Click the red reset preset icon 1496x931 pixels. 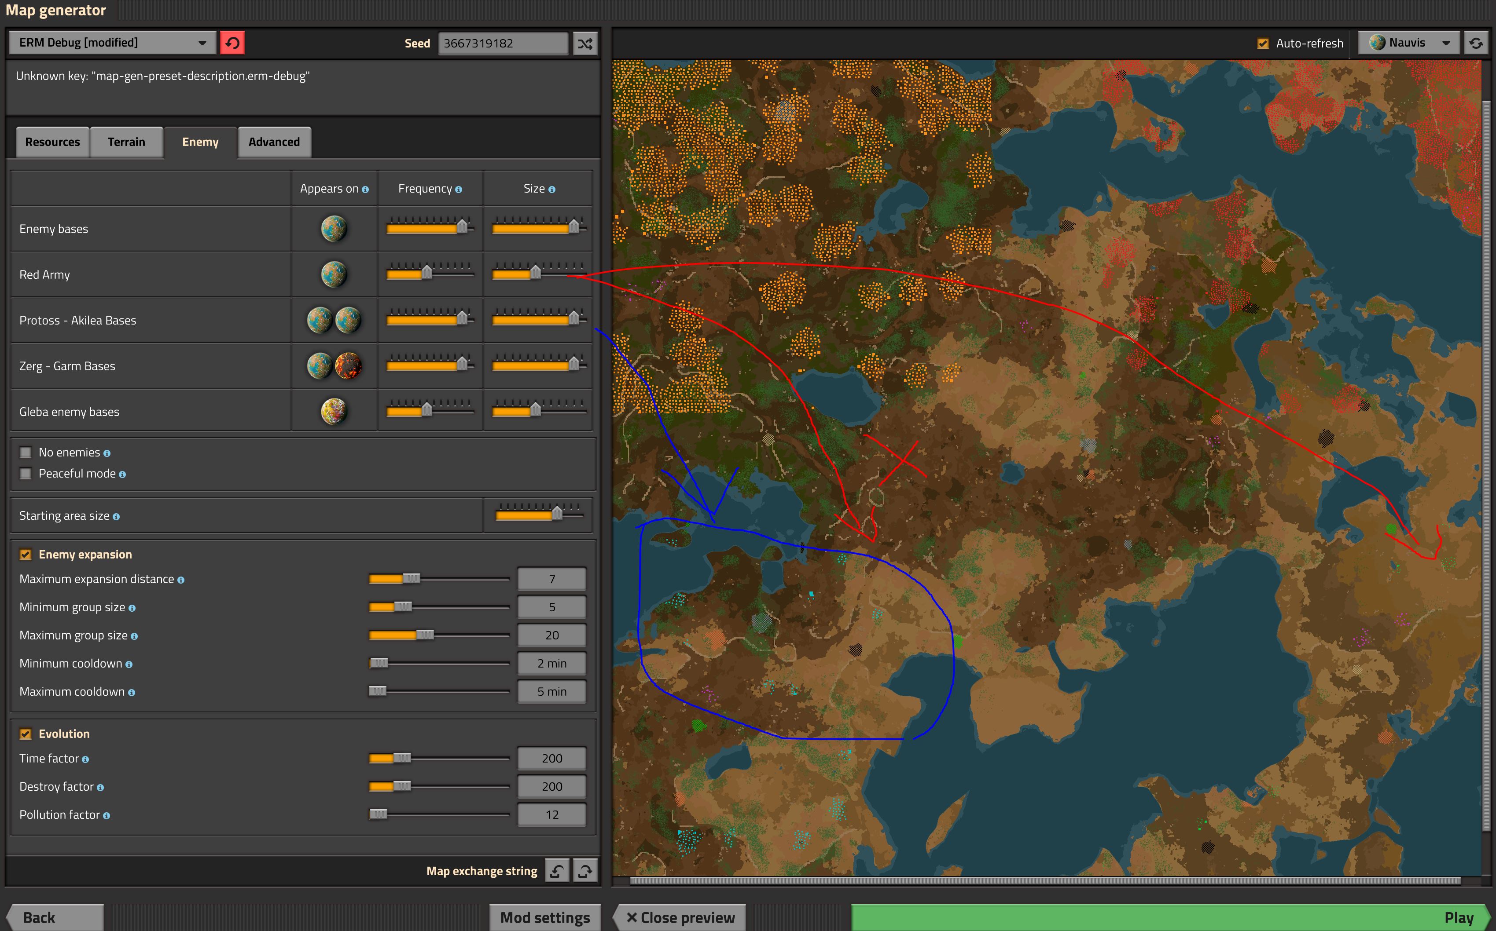[232, 43]
